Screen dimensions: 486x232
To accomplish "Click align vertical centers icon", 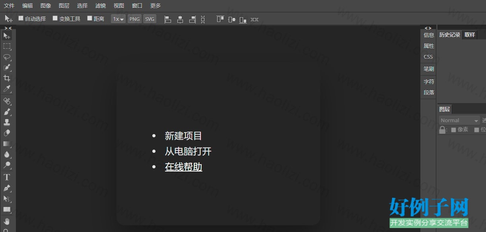I will point(231,19).
